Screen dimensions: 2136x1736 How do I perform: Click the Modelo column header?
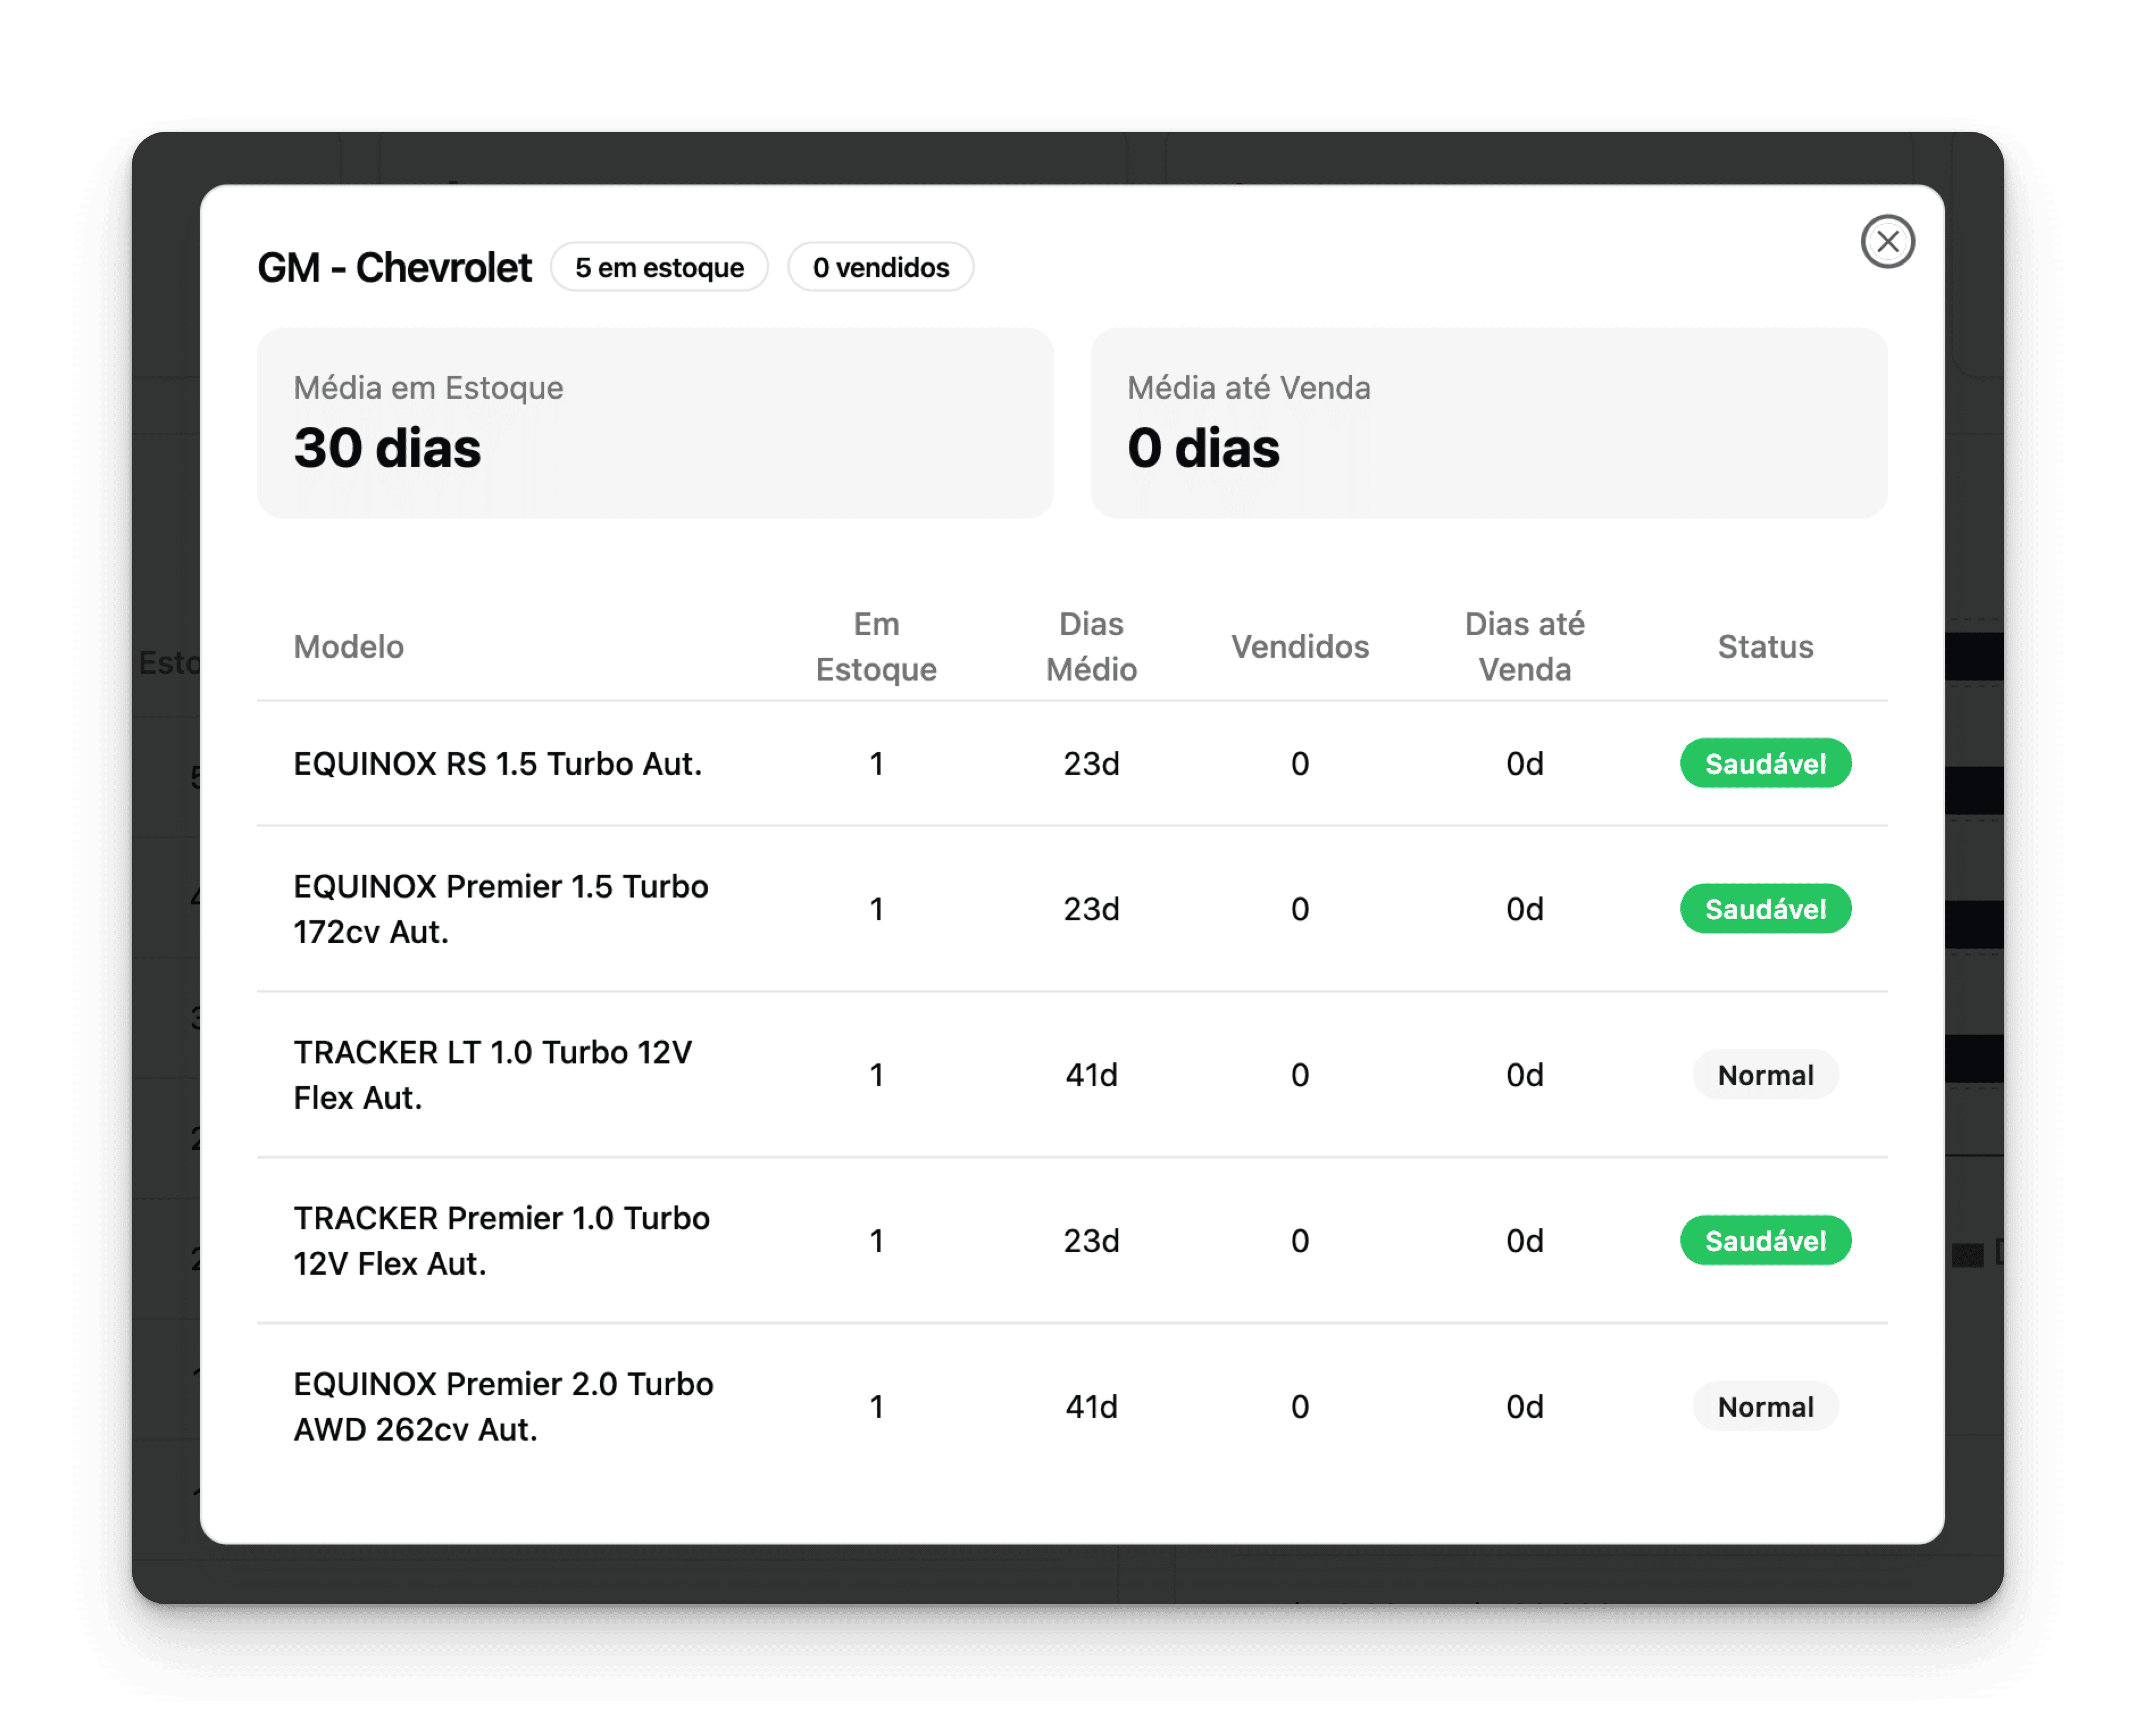[x=349, y=647]
